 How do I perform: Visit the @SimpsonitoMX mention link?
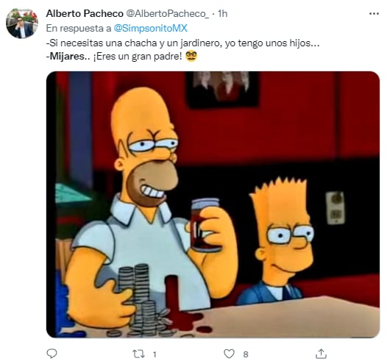[151, 29]
